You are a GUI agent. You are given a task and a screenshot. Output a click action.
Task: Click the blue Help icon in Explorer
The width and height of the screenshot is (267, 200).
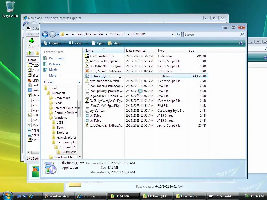tap(241, 43)
